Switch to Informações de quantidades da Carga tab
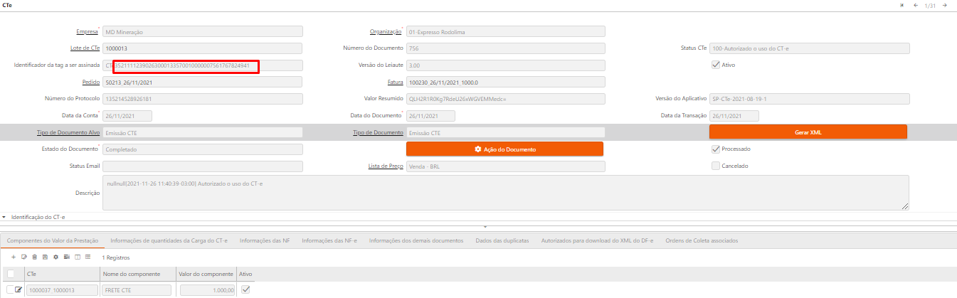This screenshot has width=957, height=298. [169, 240]
